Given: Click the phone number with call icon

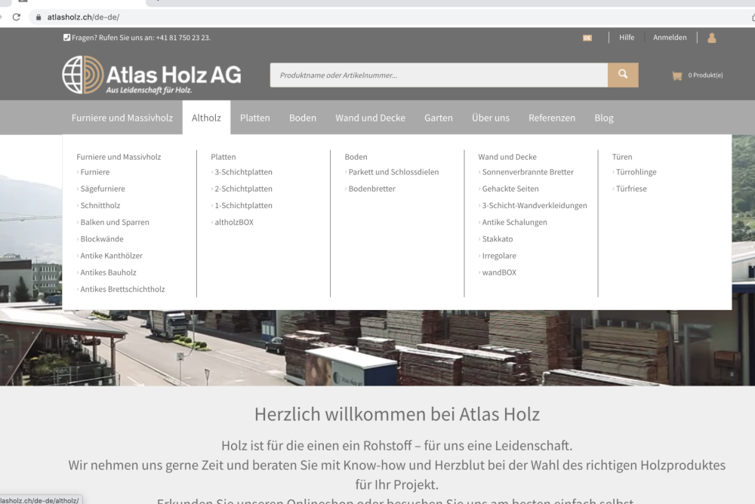Looking at the screenshot, I should [x=137, y=38].
